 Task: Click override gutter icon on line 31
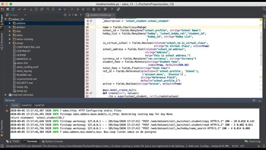(91, 93)
